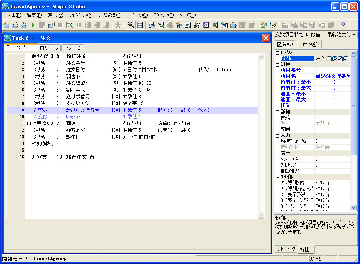Open the Rights diagram toolbar icon
This screenshot has width=360, height=264.
click(x=197, y=25)
